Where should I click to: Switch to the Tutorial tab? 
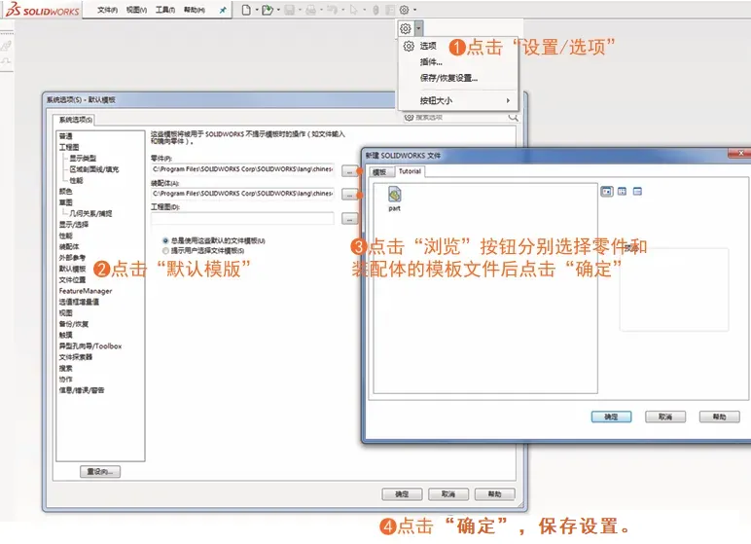pos(410,171)
